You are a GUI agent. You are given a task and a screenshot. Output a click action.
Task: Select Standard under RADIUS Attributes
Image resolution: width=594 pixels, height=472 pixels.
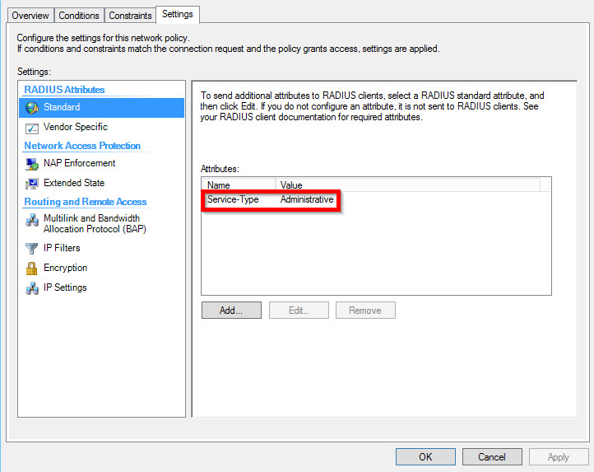coord(101,107)
